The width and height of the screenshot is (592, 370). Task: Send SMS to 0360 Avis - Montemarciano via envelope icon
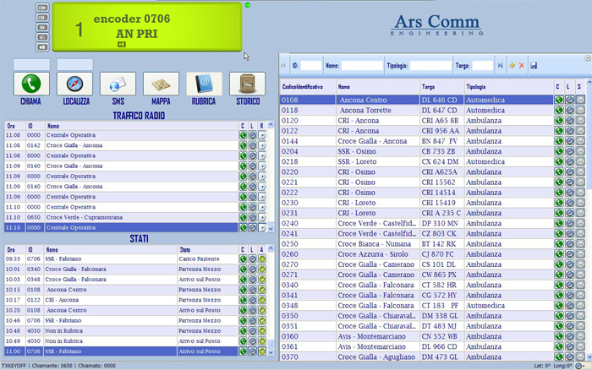click(580, 336)
